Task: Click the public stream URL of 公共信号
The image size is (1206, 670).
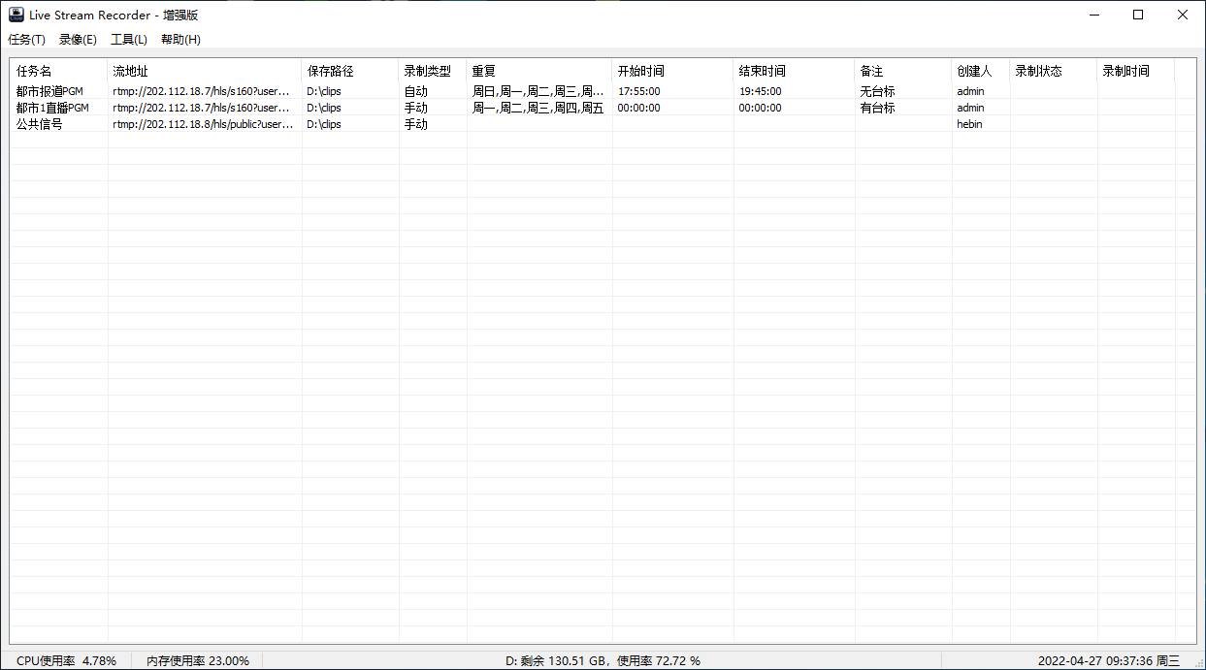Action: (x=203, y=124)
